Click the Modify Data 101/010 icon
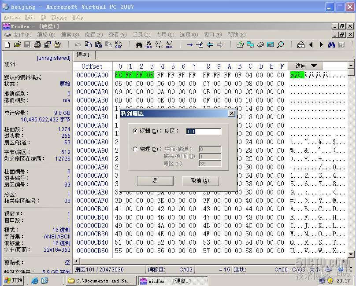Image resolution: width=356 pixels, height=286 pixels. [x=119, y=45]
